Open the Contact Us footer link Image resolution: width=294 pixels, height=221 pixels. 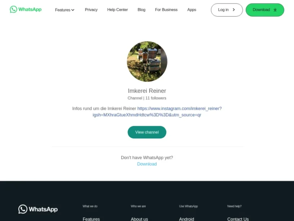(238, 219)
